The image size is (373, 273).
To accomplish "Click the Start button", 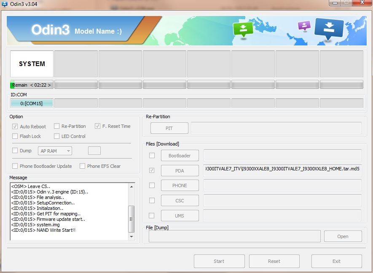I will [x=219, y=261].
